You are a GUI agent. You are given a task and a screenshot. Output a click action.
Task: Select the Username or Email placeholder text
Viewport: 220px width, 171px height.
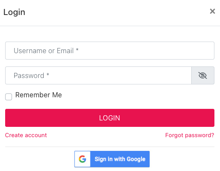tap(46, 51)
